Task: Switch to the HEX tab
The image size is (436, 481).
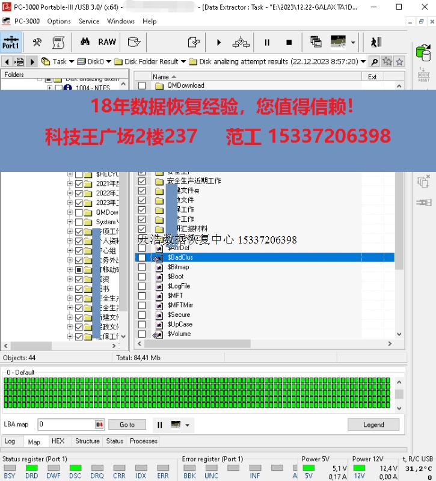Action: (58, 441)
